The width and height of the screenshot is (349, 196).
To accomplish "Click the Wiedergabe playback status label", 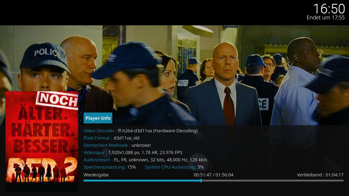I will 96,175.
